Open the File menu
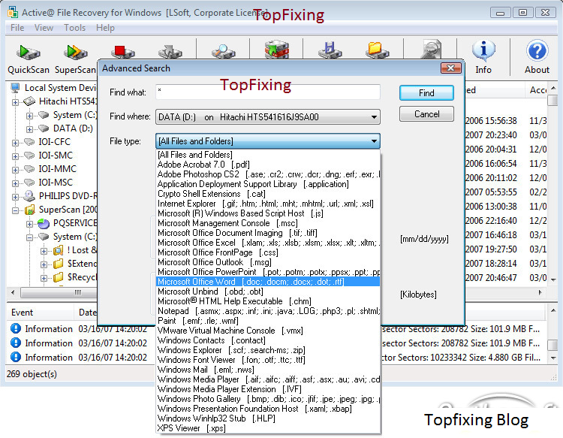This screenshot has height=438, width=563. (x=17, y=28)
